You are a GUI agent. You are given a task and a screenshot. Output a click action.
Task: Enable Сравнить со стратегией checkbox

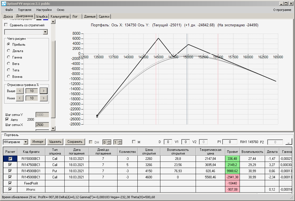click(x=6, y=25)
